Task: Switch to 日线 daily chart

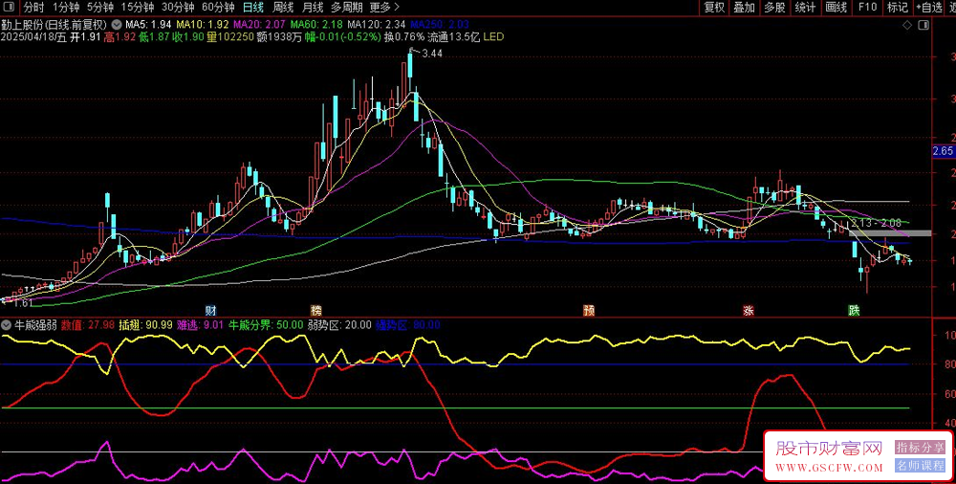Action: 253,8
